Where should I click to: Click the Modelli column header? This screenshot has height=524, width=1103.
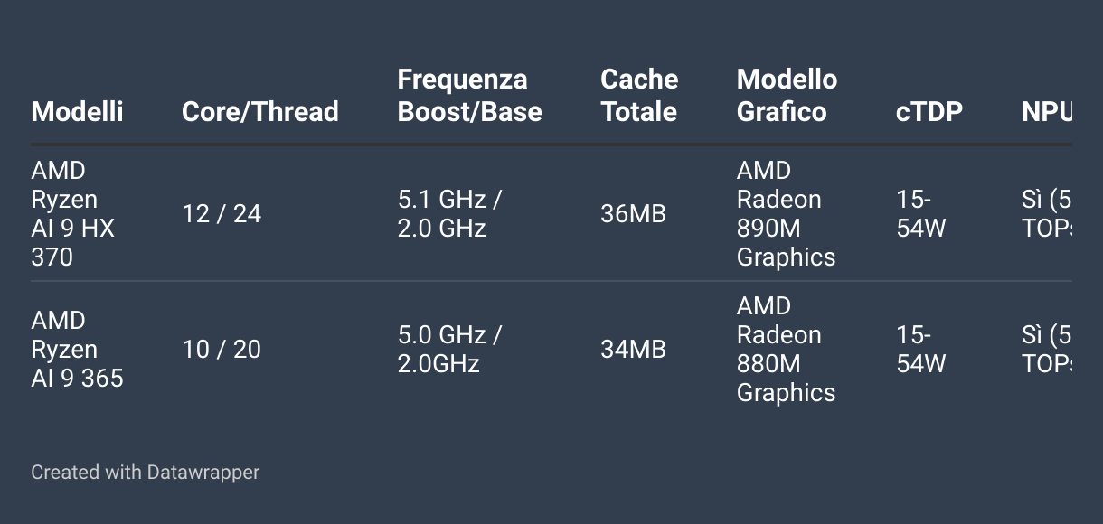(77, 111)
